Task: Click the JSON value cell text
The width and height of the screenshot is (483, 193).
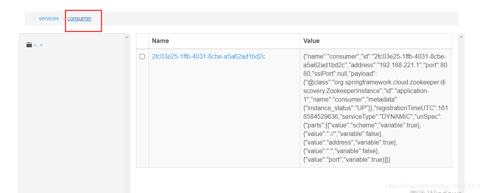Action: click(x=375, y=108)
